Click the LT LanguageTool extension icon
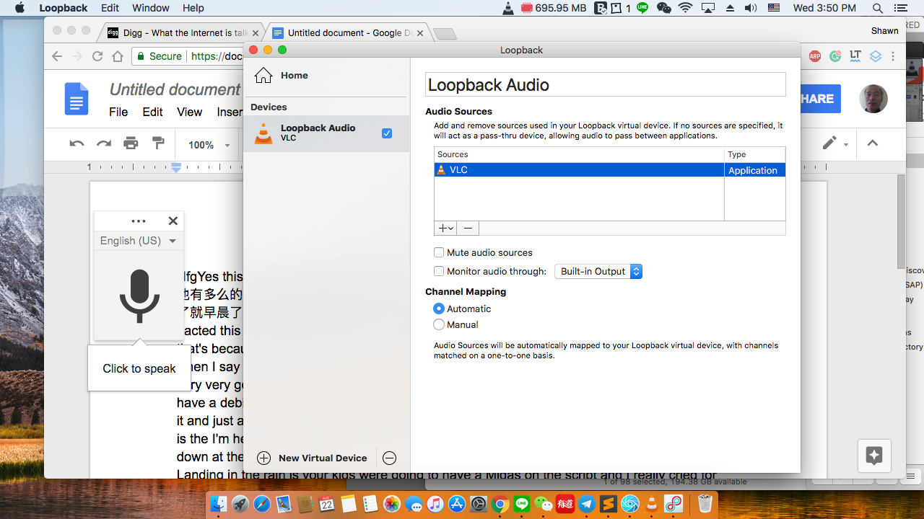Viewport: 924px width, 519px height. [855, 56]
